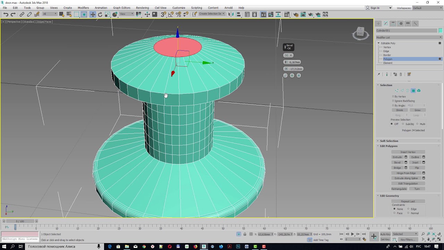Expand the Soft Selection rollout
444x250 pixels.
tap(378, 141)
